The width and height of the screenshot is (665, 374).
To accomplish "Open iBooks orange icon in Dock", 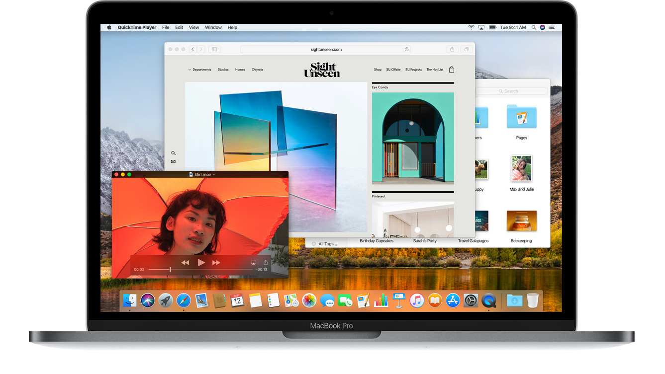I will (x=435, y=300).
